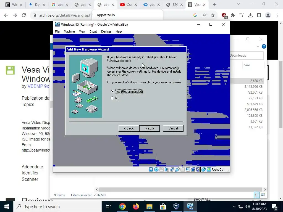283x212 pixels.
Task: Open the Input menu in VirtualBox
Action: point(93,31)
